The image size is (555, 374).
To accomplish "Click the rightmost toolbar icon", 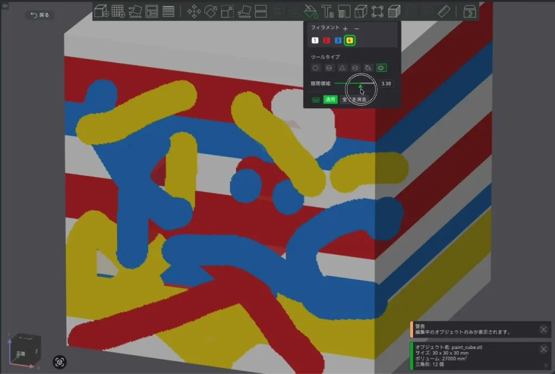I will pyautogui.click(x=469, y=11).
